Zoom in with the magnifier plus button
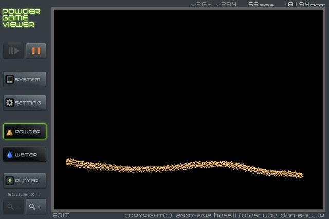Viewport: 329px width, 219px height. [x=36, y=207]
